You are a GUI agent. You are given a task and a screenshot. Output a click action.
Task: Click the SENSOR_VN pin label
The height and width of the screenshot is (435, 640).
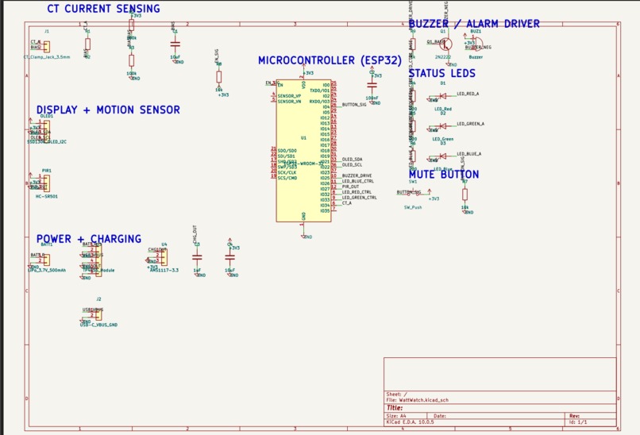click(x=289, y=102)
